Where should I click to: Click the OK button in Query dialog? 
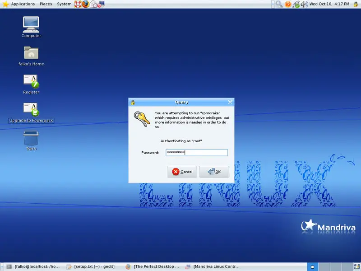[x=214, y=172]
